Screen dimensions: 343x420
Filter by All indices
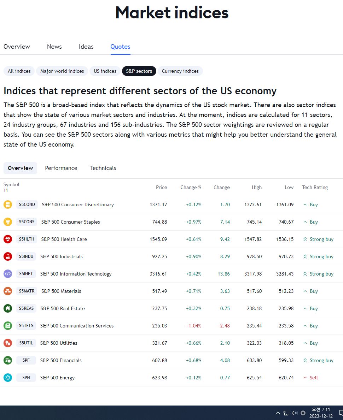click(x=19, y=71)
